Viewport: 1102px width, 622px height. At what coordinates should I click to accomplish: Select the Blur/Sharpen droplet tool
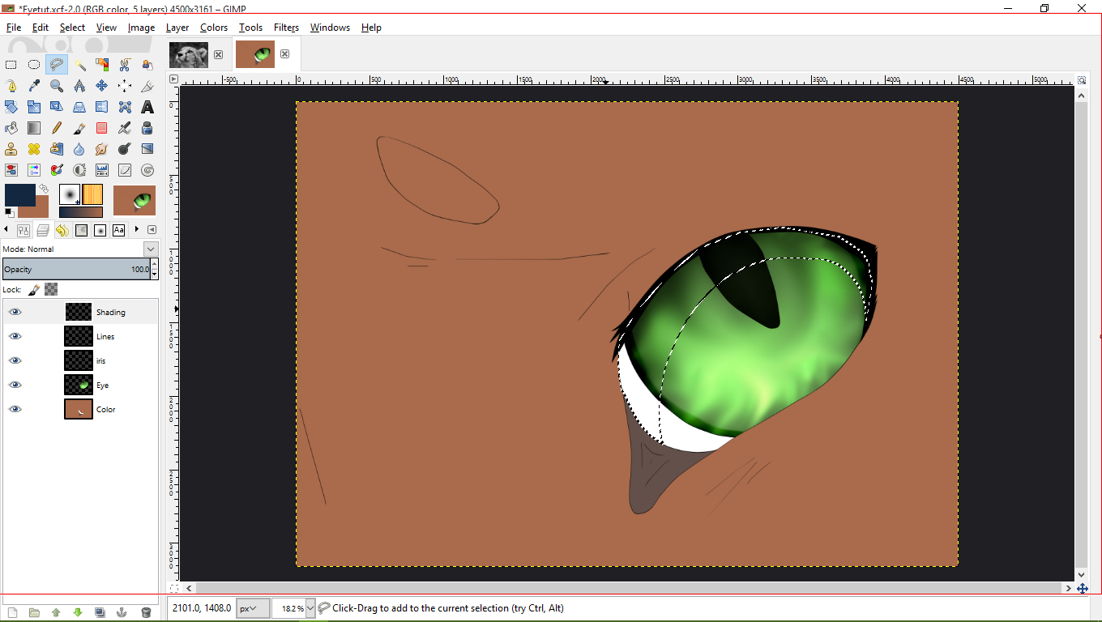click(x=79, y=149)
